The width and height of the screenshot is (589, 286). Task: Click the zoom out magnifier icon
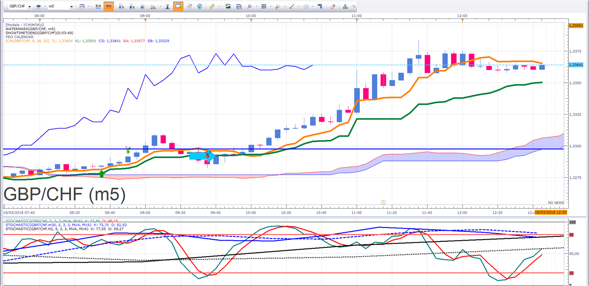pyautogui.click(x=132, y=7)
